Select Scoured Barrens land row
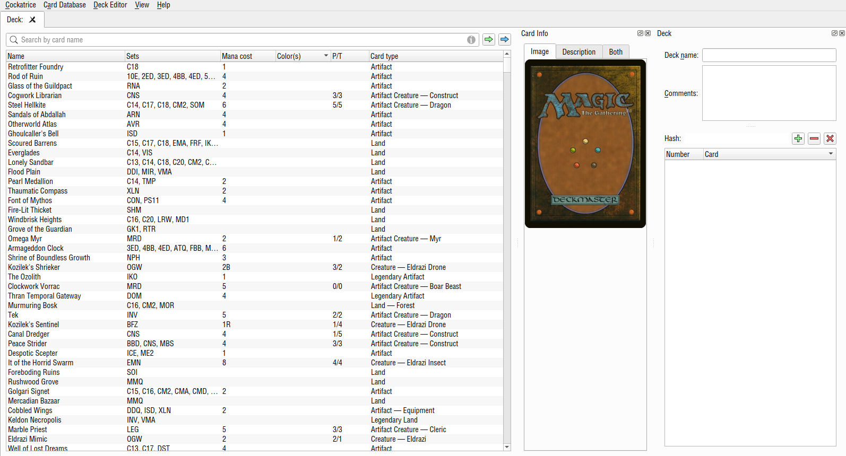 pyautogui.click(x=255, y=143)
